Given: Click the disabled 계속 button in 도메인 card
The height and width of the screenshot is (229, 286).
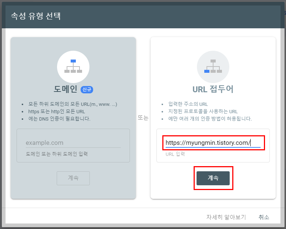Looking at the screenshot, I should (73, 178).
